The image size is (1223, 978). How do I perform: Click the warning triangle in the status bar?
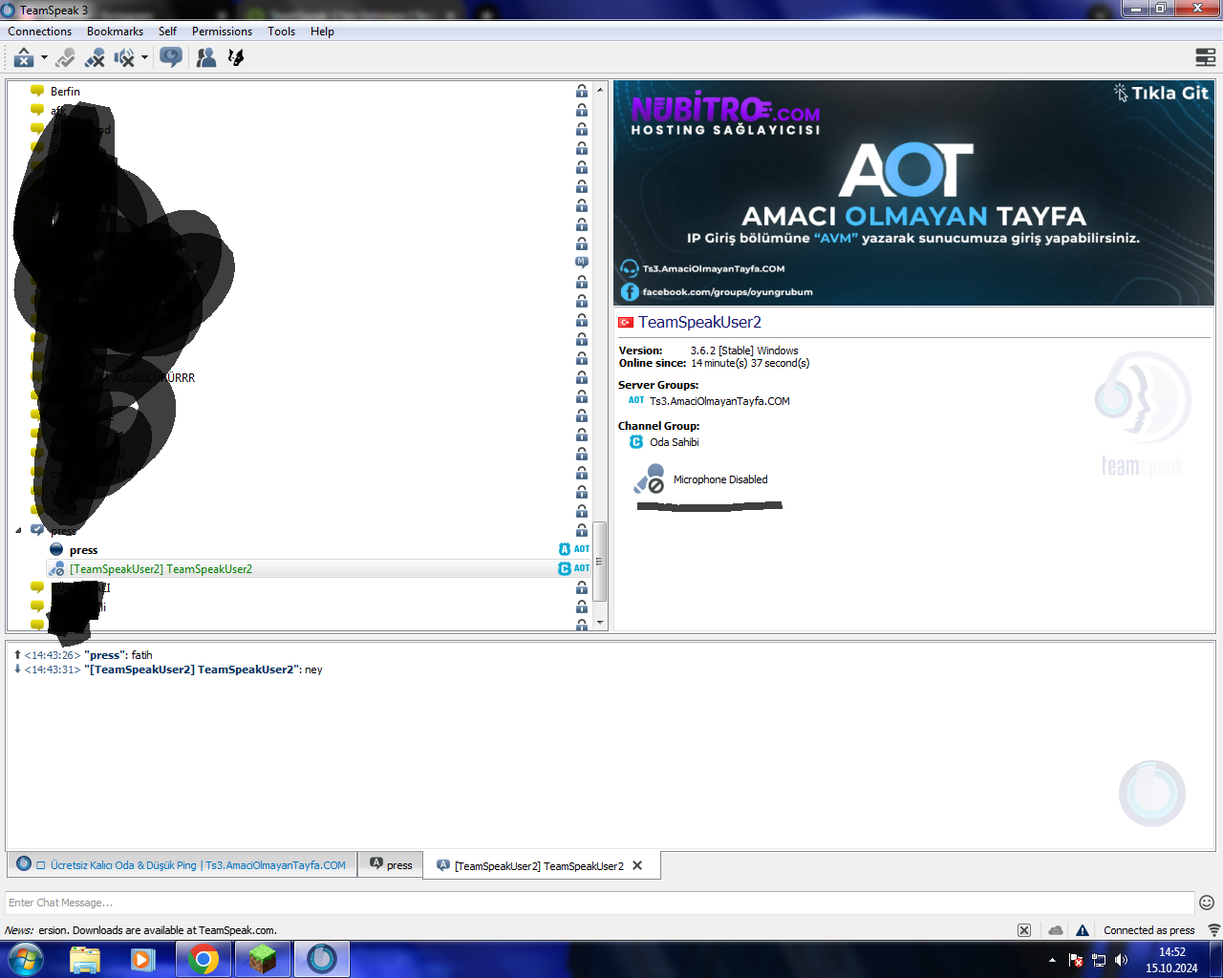click(x=1083, y=930)
